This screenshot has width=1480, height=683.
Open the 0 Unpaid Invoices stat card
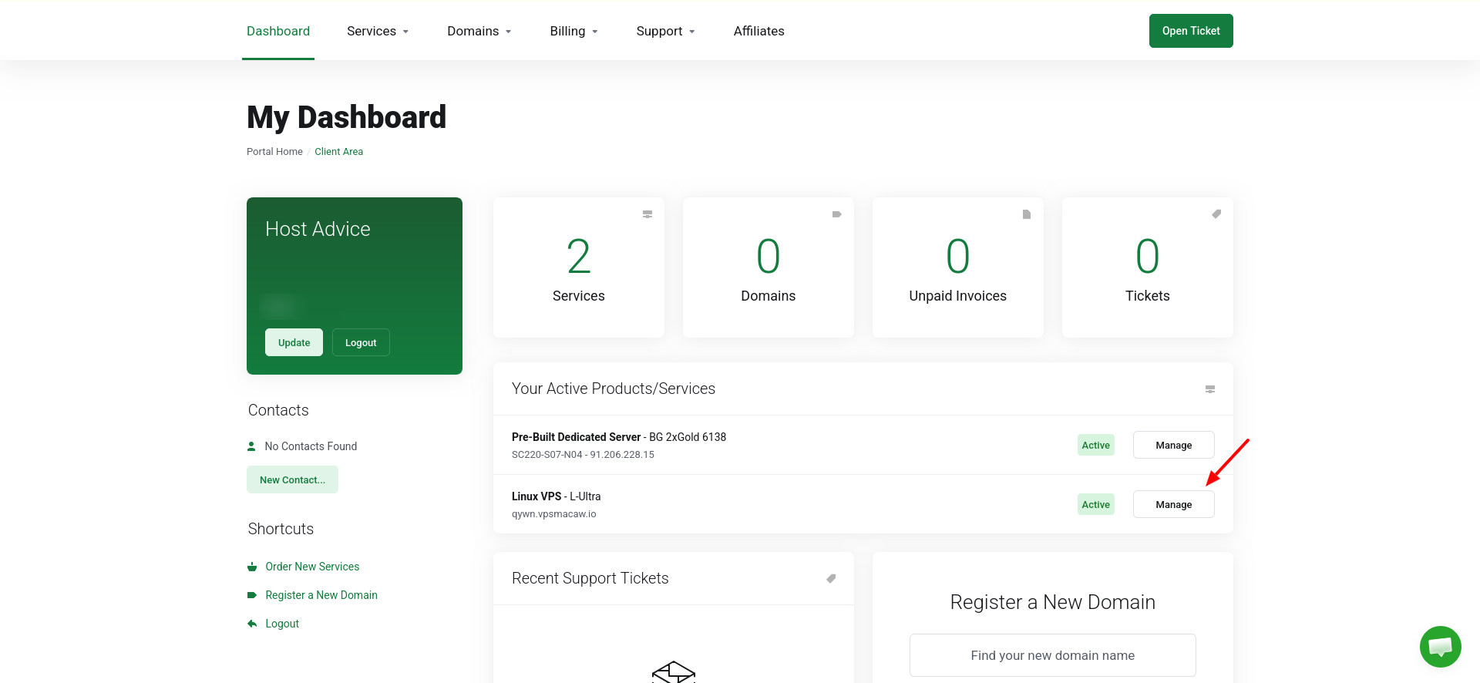(958, 267)
